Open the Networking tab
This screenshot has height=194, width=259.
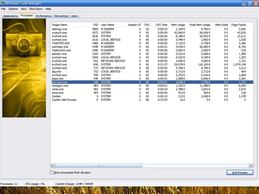61,16
